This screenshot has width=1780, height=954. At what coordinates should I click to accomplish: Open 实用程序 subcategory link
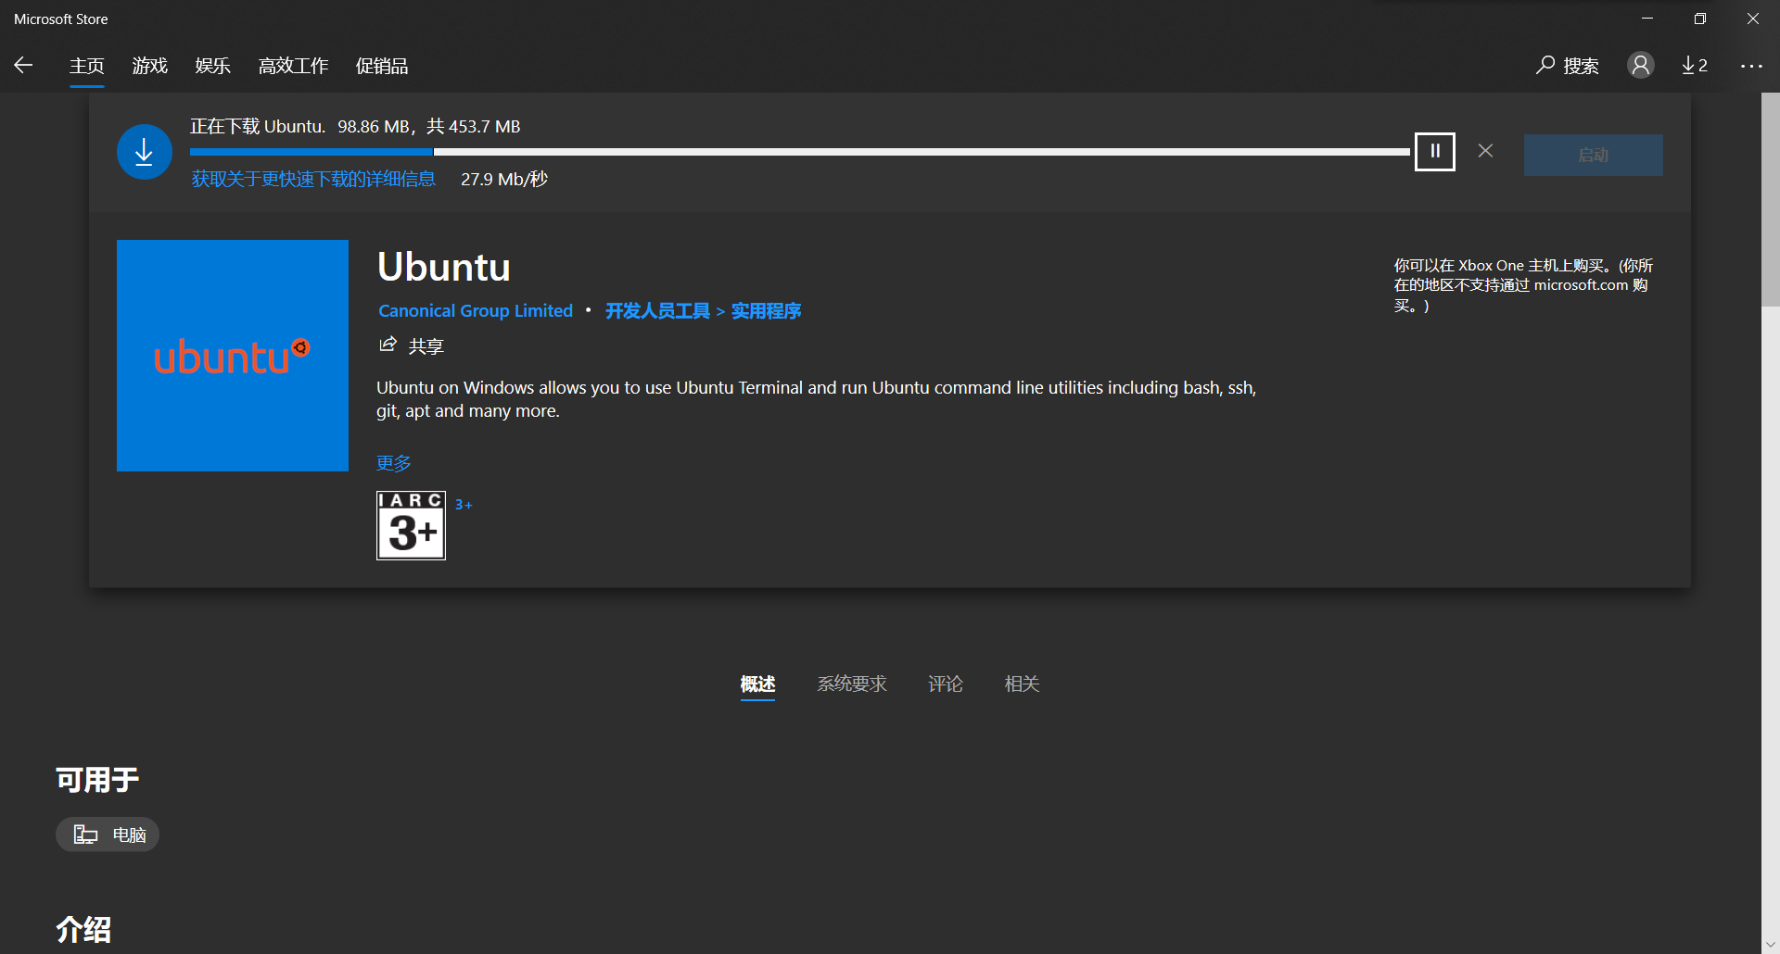point(766,311)
